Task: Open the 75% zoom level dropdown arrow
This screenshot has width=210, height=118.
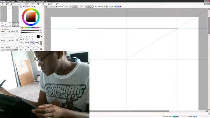Action: point(70,7)
